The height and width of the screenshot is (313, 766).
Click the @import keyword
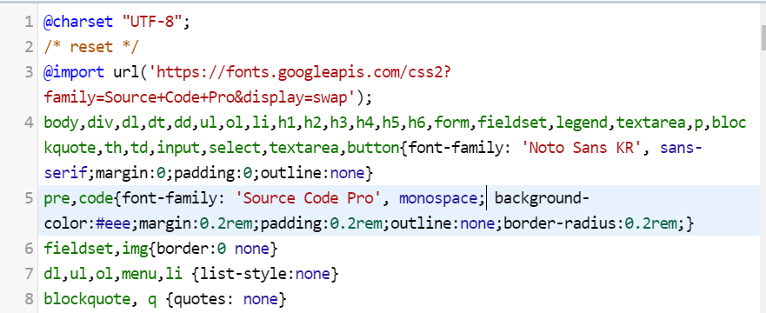[x=74, y=72]
